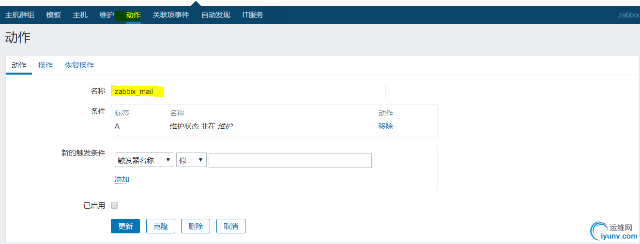
Task: Select 关联项事件 in the navigation bar
Action: (x=171, y=15)
